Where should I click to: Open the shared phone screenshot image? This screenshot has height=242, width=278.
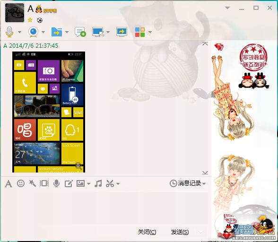pos(49,112)
